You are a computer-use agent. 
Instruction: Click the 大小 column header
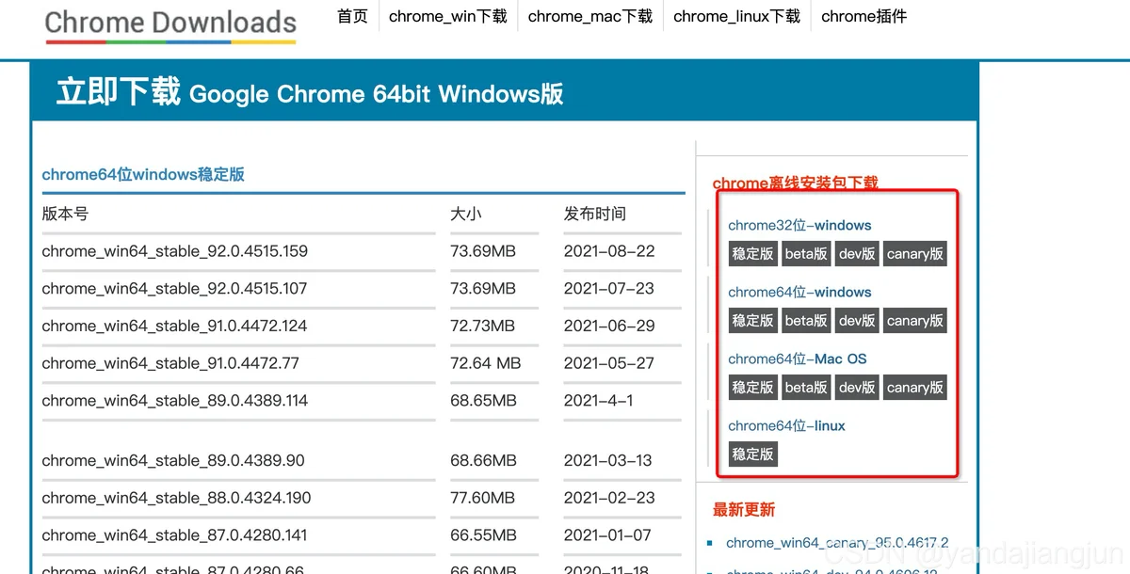pos(465,214)
